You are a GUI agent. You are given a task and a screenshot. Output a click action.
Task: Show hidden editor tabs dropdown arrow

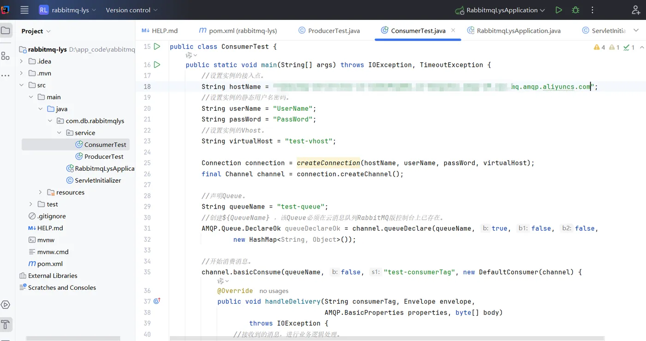click(x=636, y=30)
